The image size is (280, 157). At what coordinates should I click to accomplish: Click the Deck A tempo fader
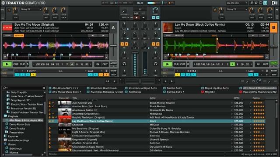point(113,45)
